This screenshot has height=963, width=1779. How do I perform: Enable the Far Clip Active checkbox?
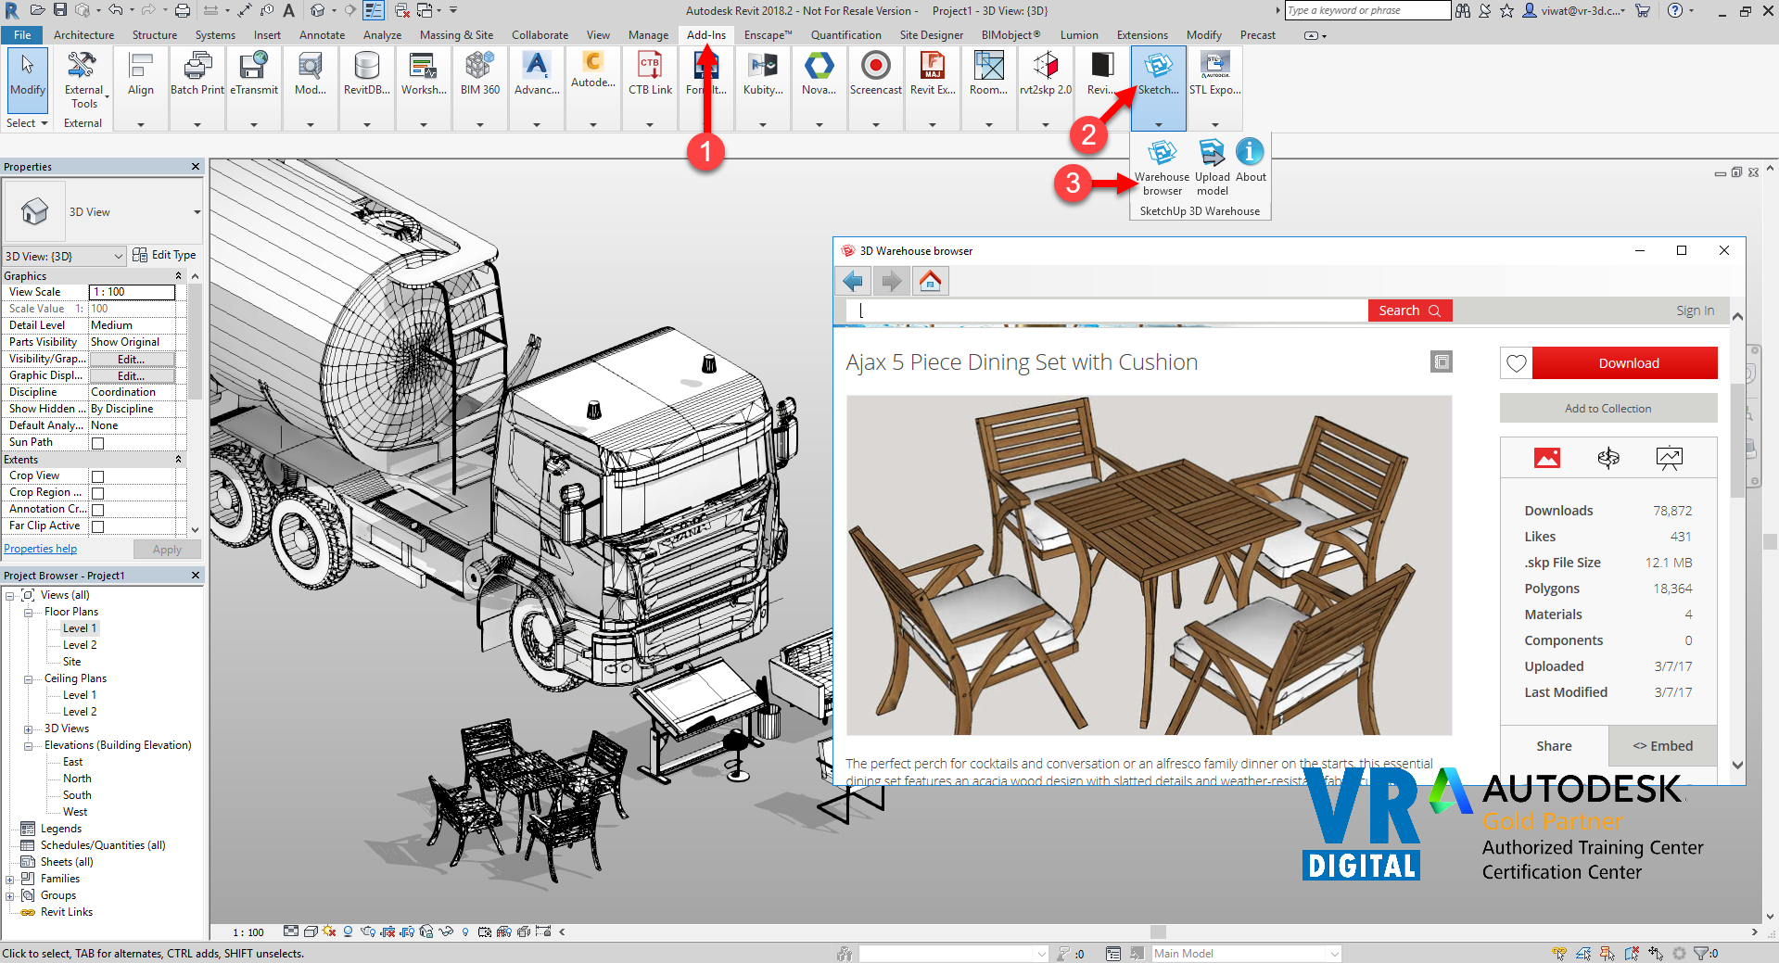(x=97, y=526)
